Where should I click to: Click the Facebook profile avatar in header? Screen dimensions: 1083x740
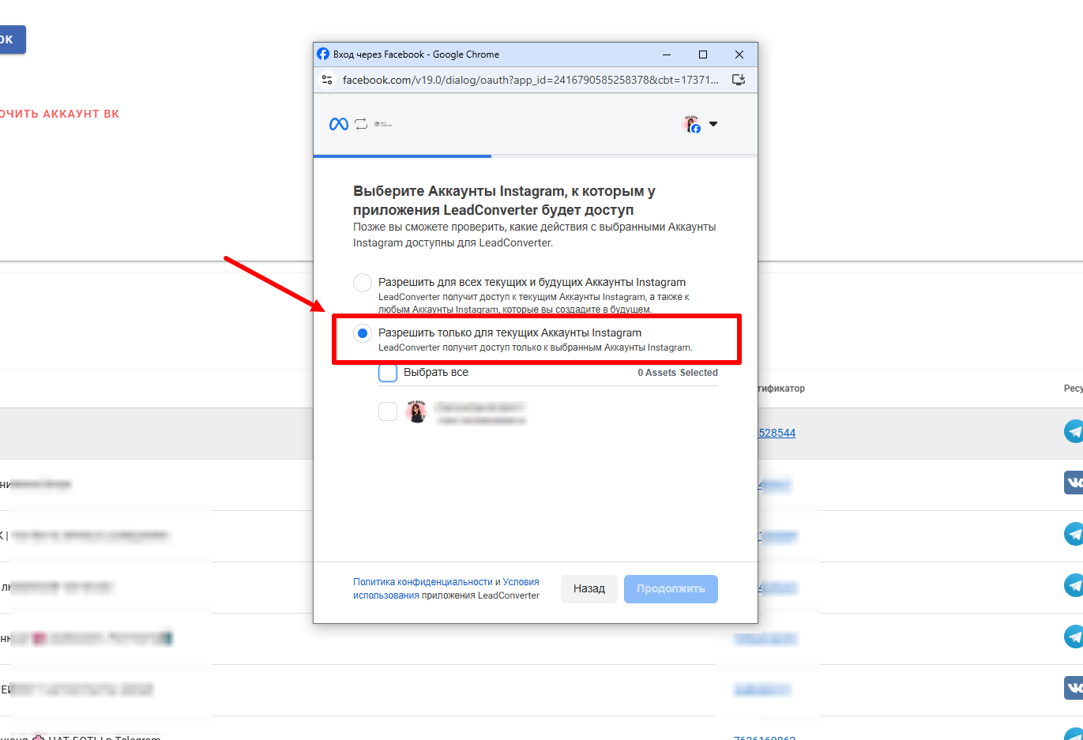point(692,124)
